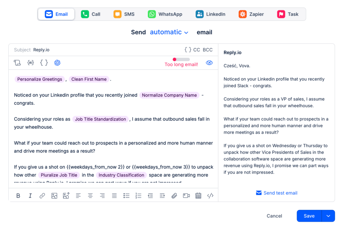Open the Save button dropdown arrow
Screen dimensions: 344x226
[328, 216]
